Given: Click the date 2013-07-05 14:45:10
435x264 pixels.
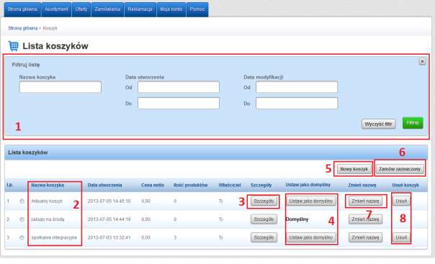Looking at the screenshot, I should pyautogui.click(x=109, y=201).
